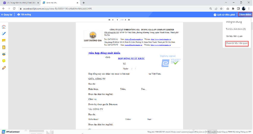Open Tài liệu đính kèm (0) item
Viewport: 253px width, 134px height.
[x=236, y=29]
